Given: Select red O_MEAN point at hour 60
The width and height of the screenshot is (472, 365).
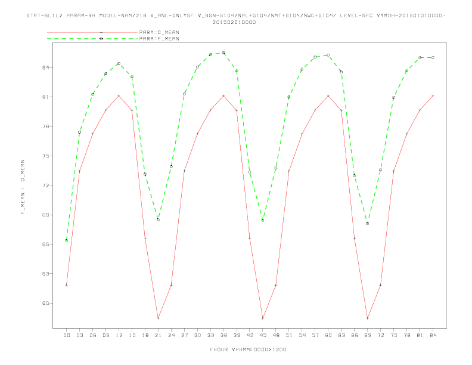Looking at the screenshot, I should click(328, 96).
